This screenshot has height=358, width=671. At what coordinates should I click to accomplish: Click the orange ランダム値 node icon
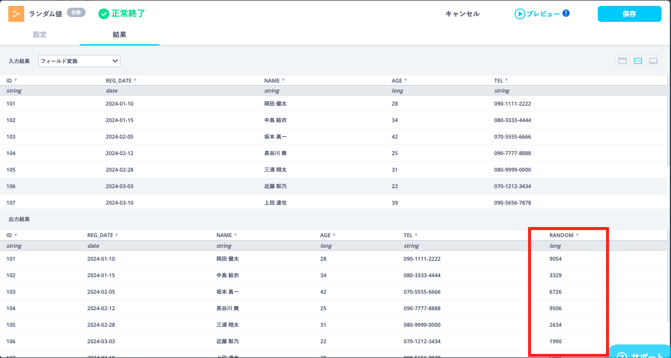(16, 14)
